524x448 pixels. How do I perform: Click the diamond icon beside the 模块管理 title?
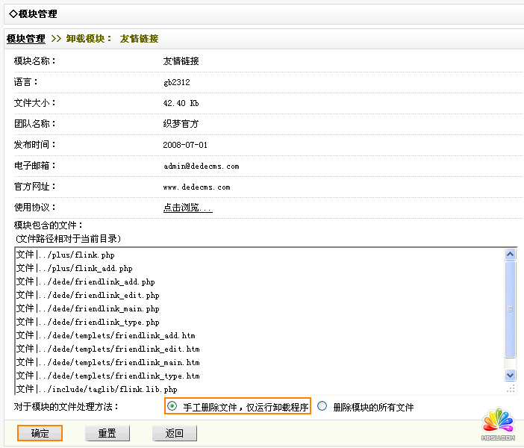13,13
